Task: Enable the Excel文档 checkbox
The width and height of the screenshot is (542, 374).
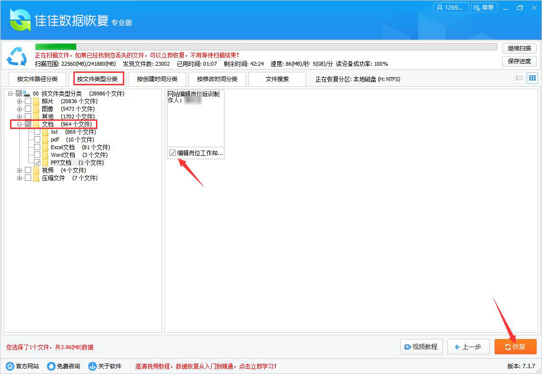Action: (x=37, y=147)
